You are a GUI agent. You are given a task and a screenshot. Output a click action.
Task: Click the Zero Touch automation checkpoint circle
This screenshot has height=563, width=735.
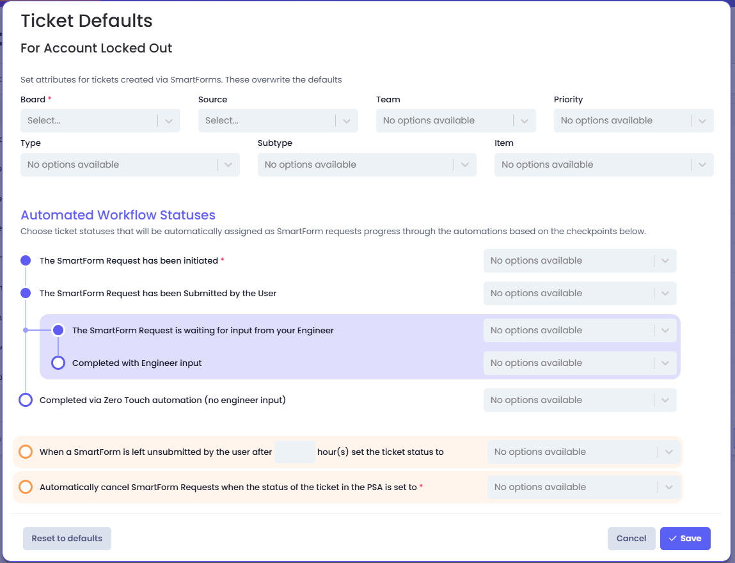(x=26, y=400)
